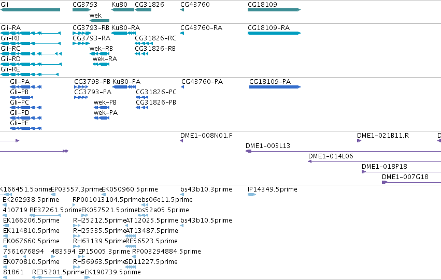The width and height of the screenshot is (441, 280).
Task: Select the RH25212.5prime EST feature
Action: click(77, 226)
